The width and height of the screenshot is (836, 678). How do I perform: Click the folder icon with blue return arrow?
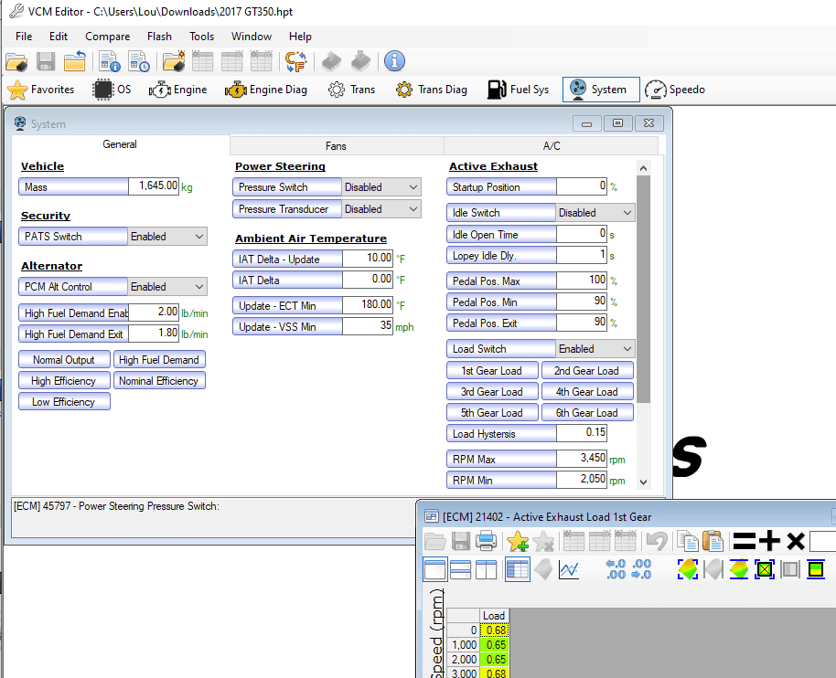tap(75, 61)
